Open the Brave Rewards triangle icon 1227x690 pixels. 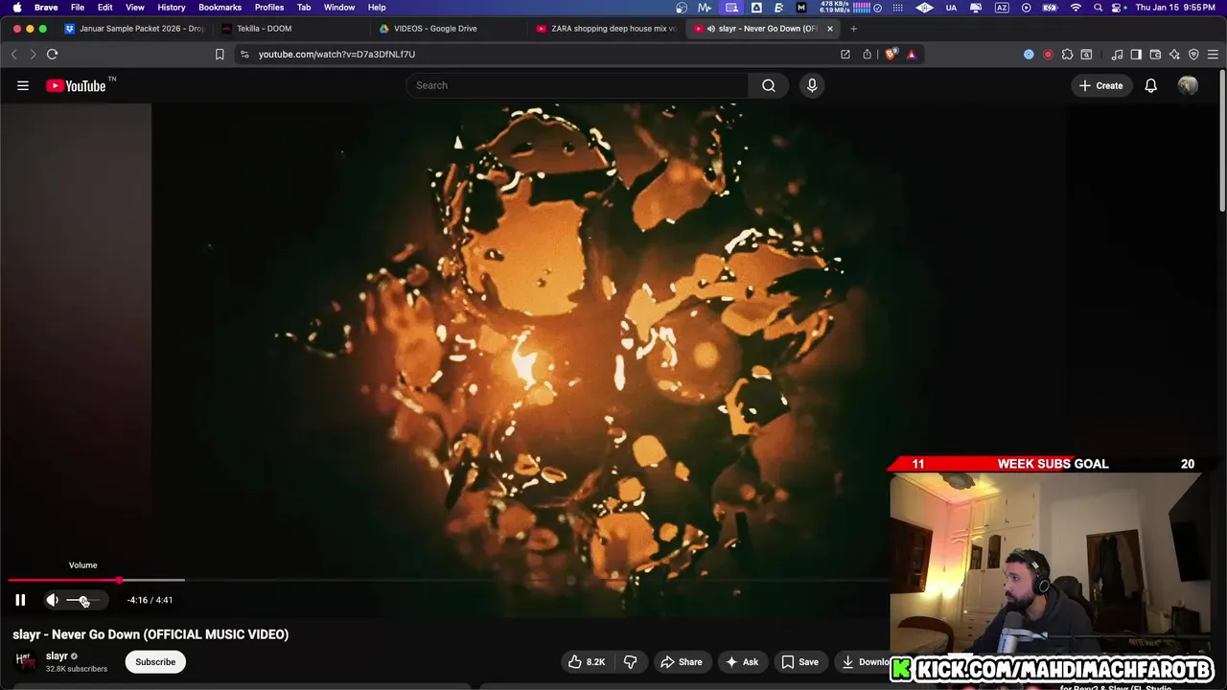(912, 55)
